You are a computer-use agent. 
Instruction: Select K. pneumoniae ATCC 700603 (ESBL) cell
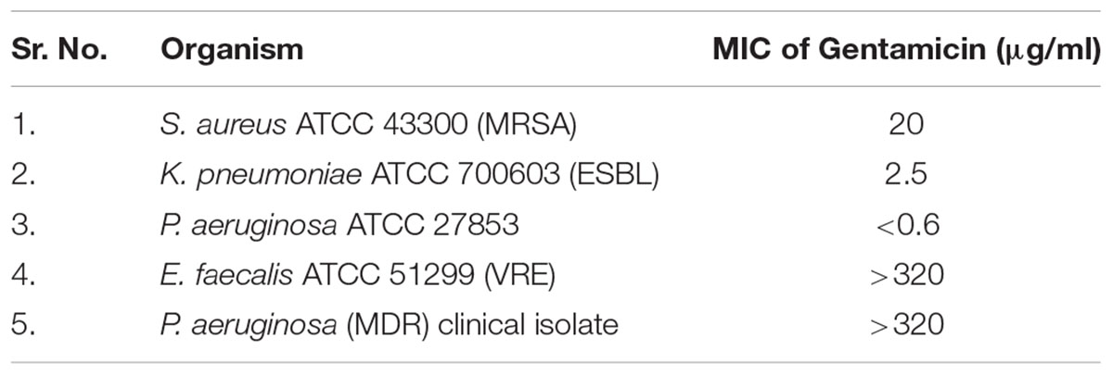point(408,175)
